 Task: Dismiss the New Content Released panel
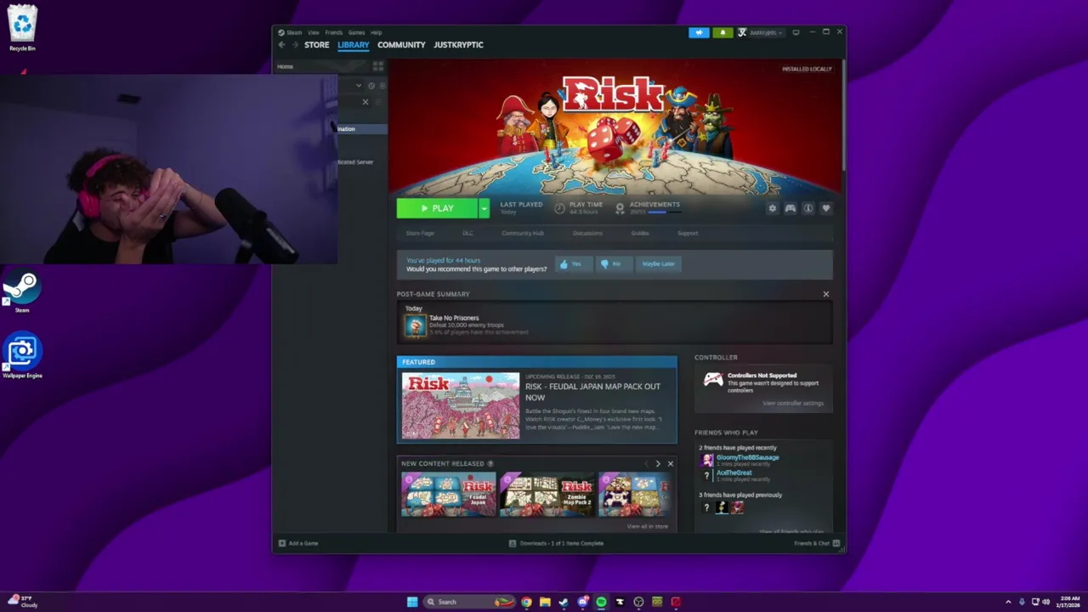(x=670, y=463)
